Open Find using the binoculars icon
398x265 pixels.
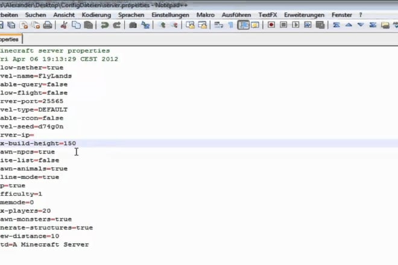[133, 25]
